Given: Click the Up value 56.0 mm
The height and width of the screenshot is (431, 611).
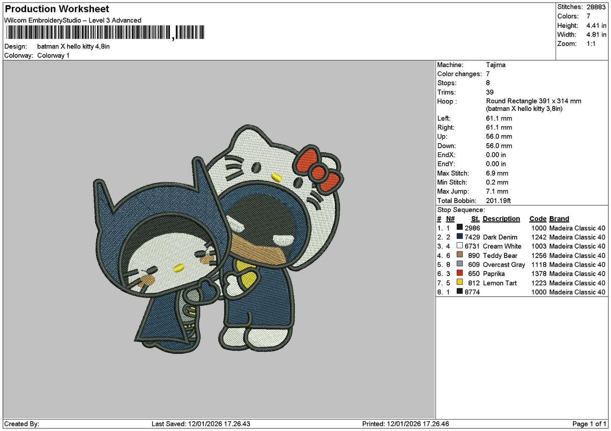Looking at the screenshot, I should tap(499, 137).
